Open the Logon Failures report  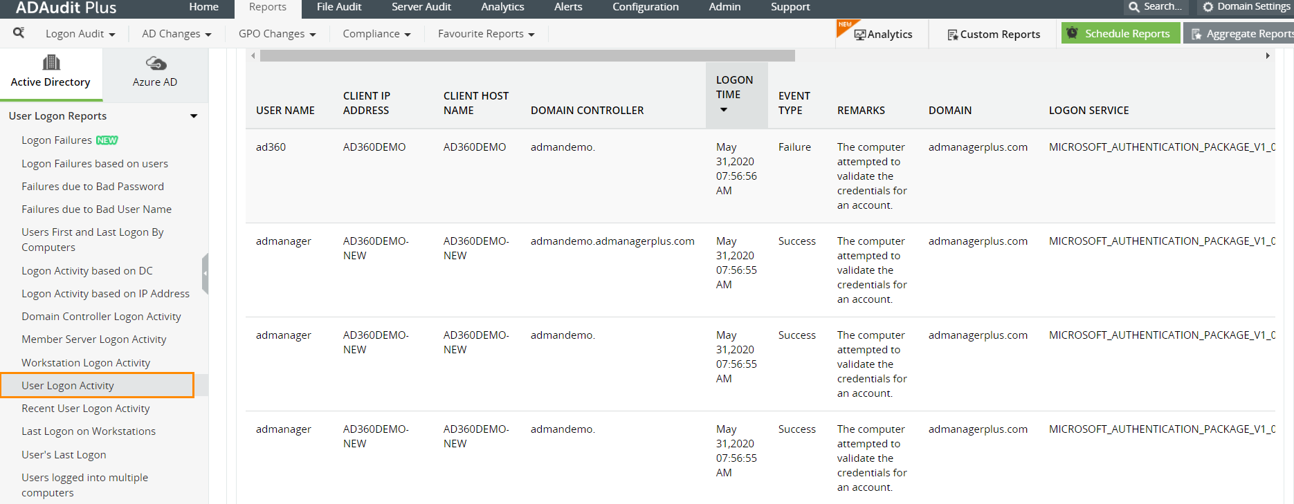coord(57,140)
